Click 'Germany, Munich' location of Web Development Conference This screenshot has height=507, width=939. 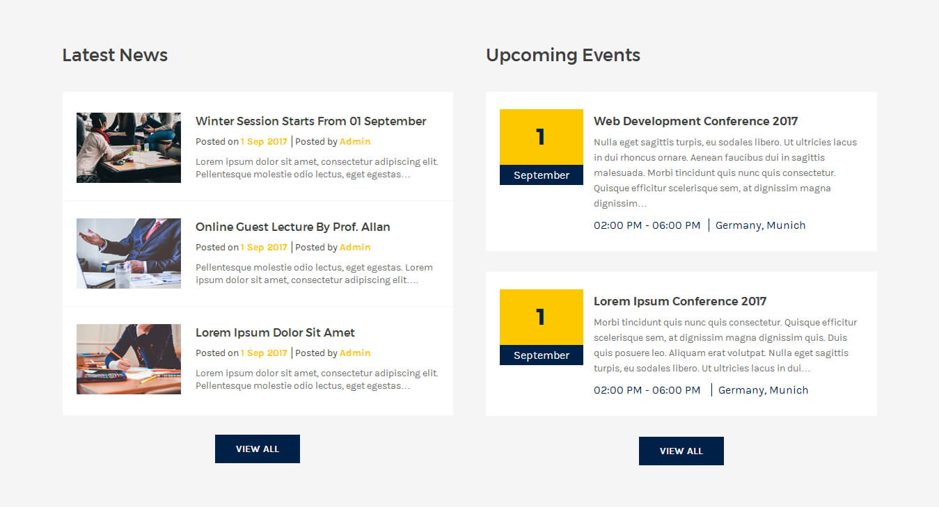click(760, 225)
